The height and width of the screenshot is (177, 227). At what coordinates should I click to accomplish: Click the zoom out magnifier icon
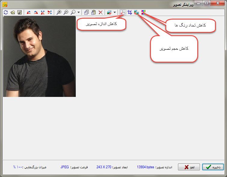66,12
